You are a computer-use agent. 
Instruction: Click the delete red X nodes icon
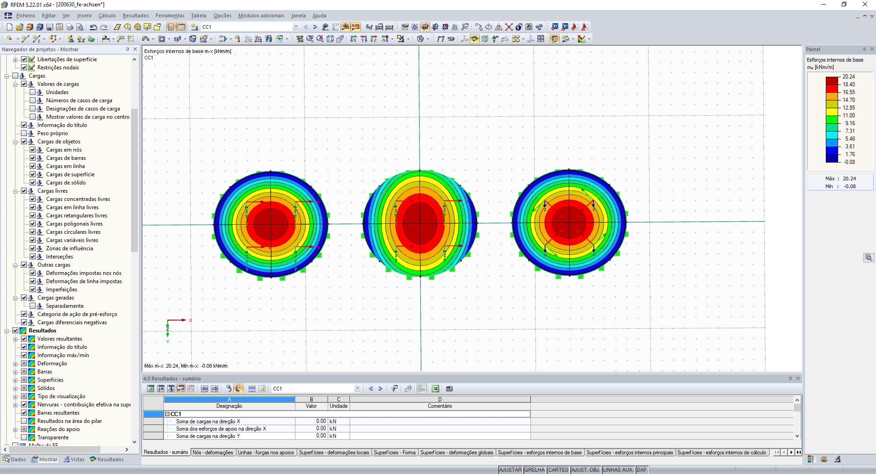(x=509, y=27)
